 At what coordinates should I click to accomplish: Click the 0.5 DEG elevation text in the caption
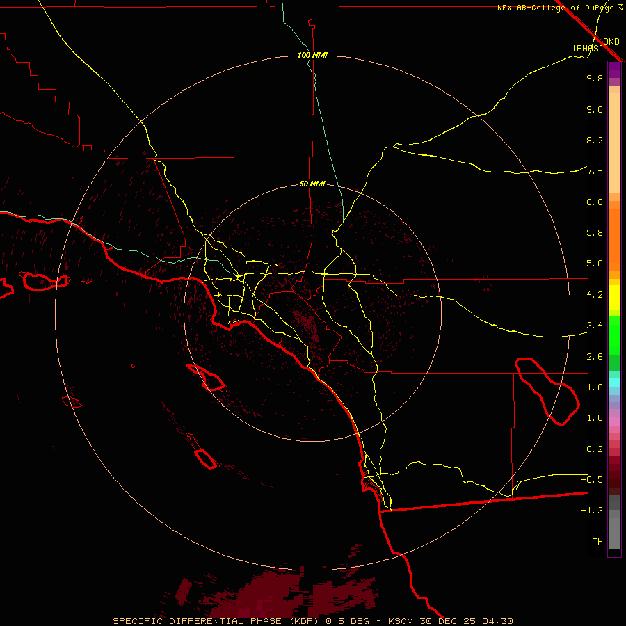(349, 621)
